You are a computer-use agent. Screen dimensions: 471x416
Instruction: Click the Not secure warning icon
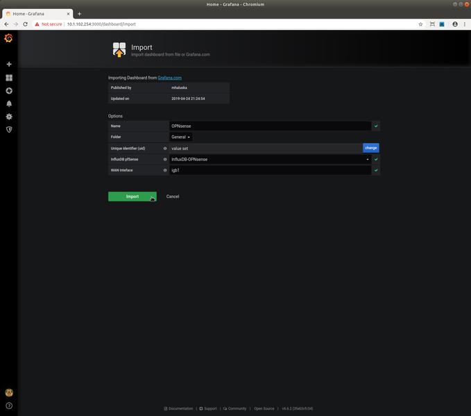click(x=37, y=24)
